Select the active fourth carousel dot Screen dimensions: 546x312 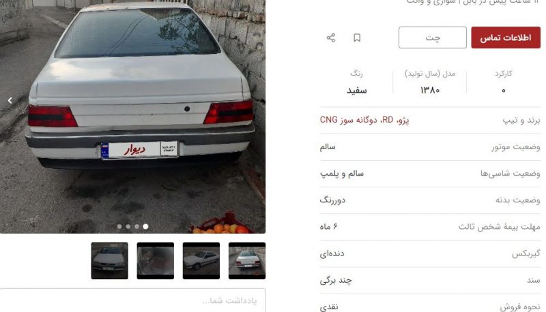tap(145, 227)
